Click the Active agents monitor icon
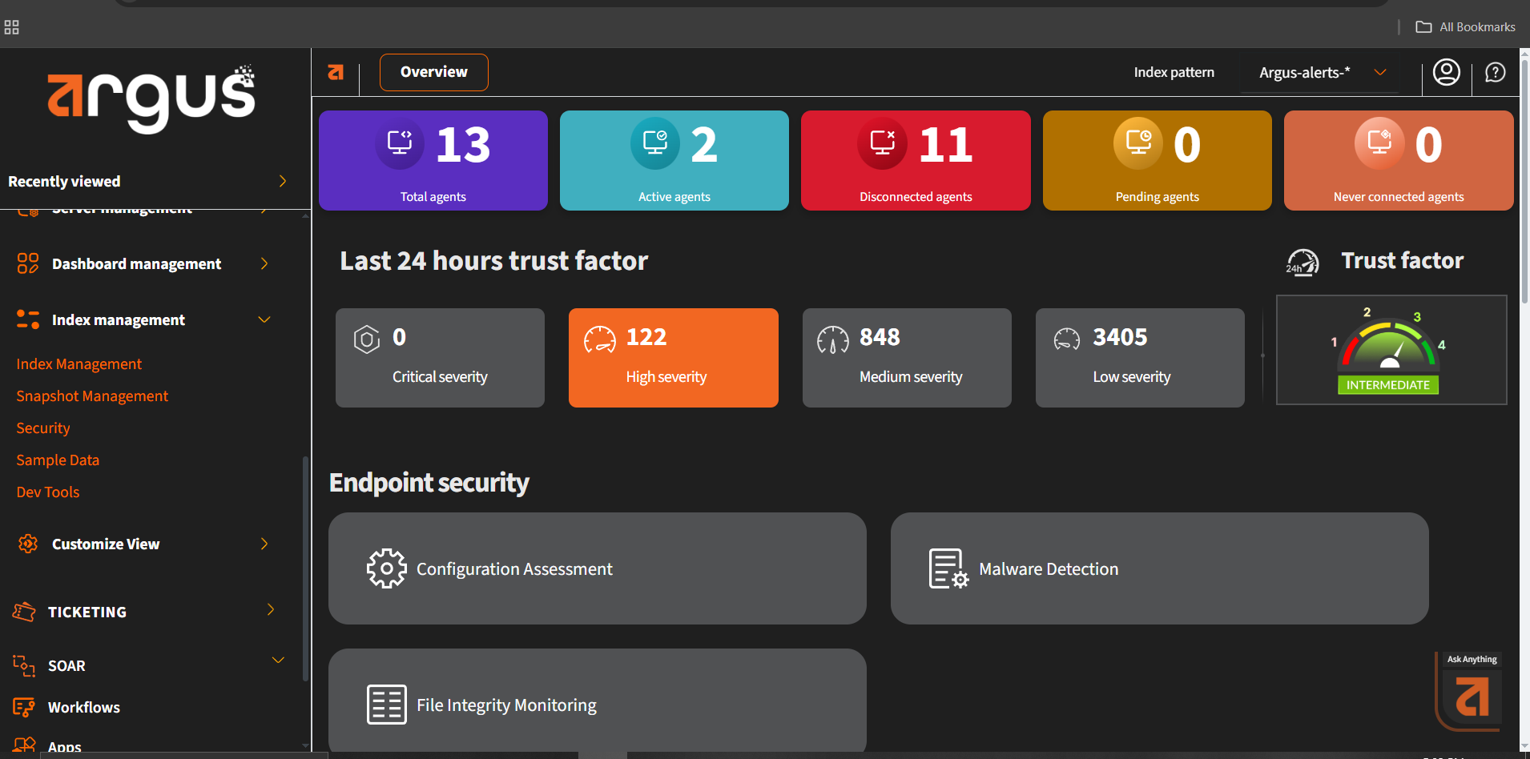Viewport: 1530px width, 759px height. pos(655,144)
